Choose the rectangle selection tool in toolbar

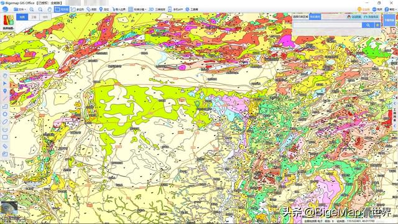[62, 9]
